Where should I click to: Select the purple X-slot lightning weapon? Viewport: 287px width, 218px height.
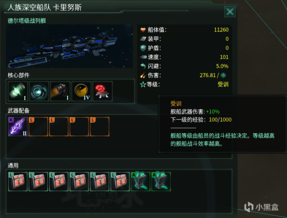(x=18, y=127)
